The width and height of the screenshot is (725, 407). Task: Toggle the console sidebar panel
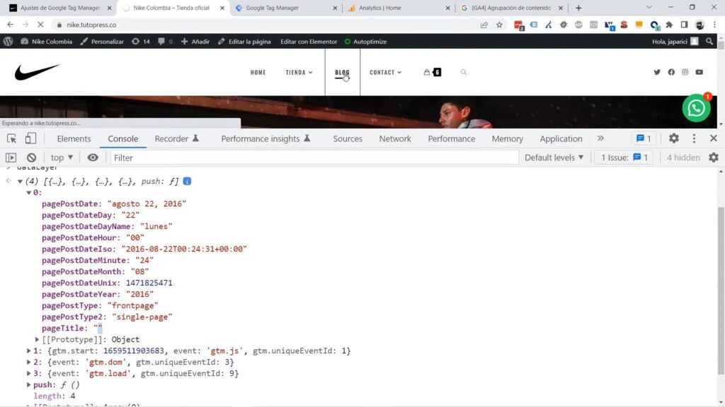11,158
